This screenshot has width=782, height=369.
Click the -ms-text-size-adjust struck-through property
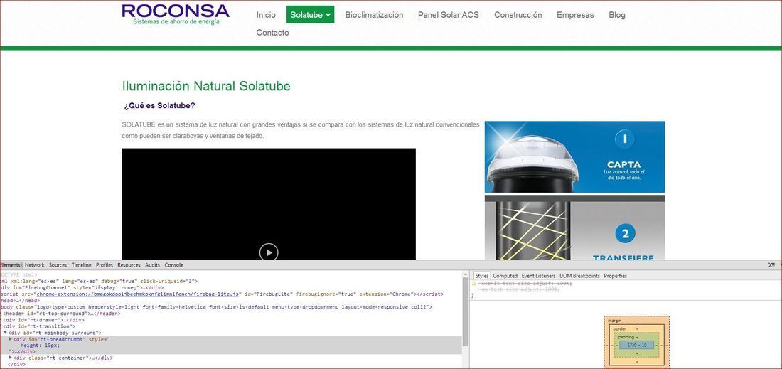[x=519, y=289]
